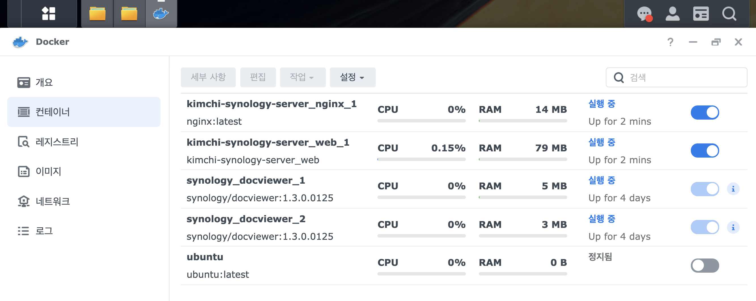Image resolution: width=756 pixels, height=301 pixels.
Task: Click 14 MB RAM value
Action: point(551,109)
